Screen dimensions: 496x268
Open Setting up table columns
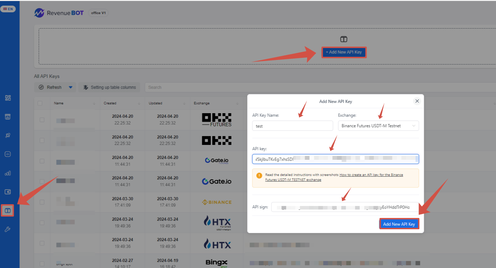109,87
